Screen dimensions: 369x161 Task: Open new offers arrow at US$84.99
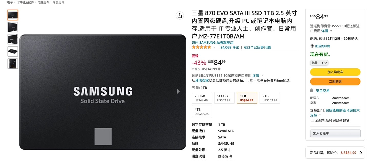click(x=361, y=153)
